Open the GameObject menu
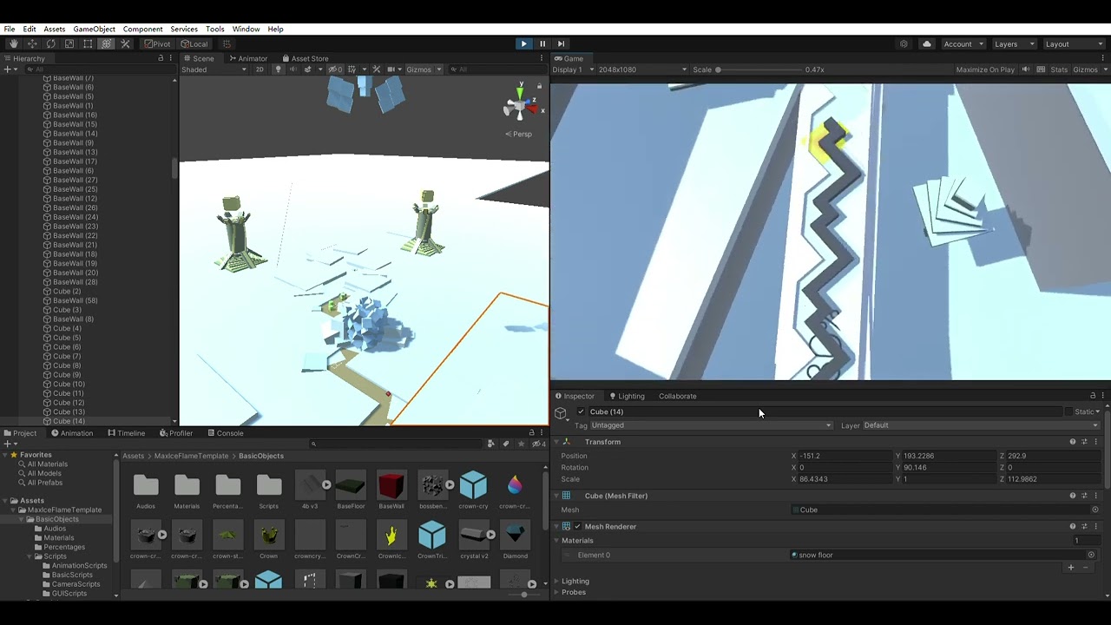 point(94,29)
